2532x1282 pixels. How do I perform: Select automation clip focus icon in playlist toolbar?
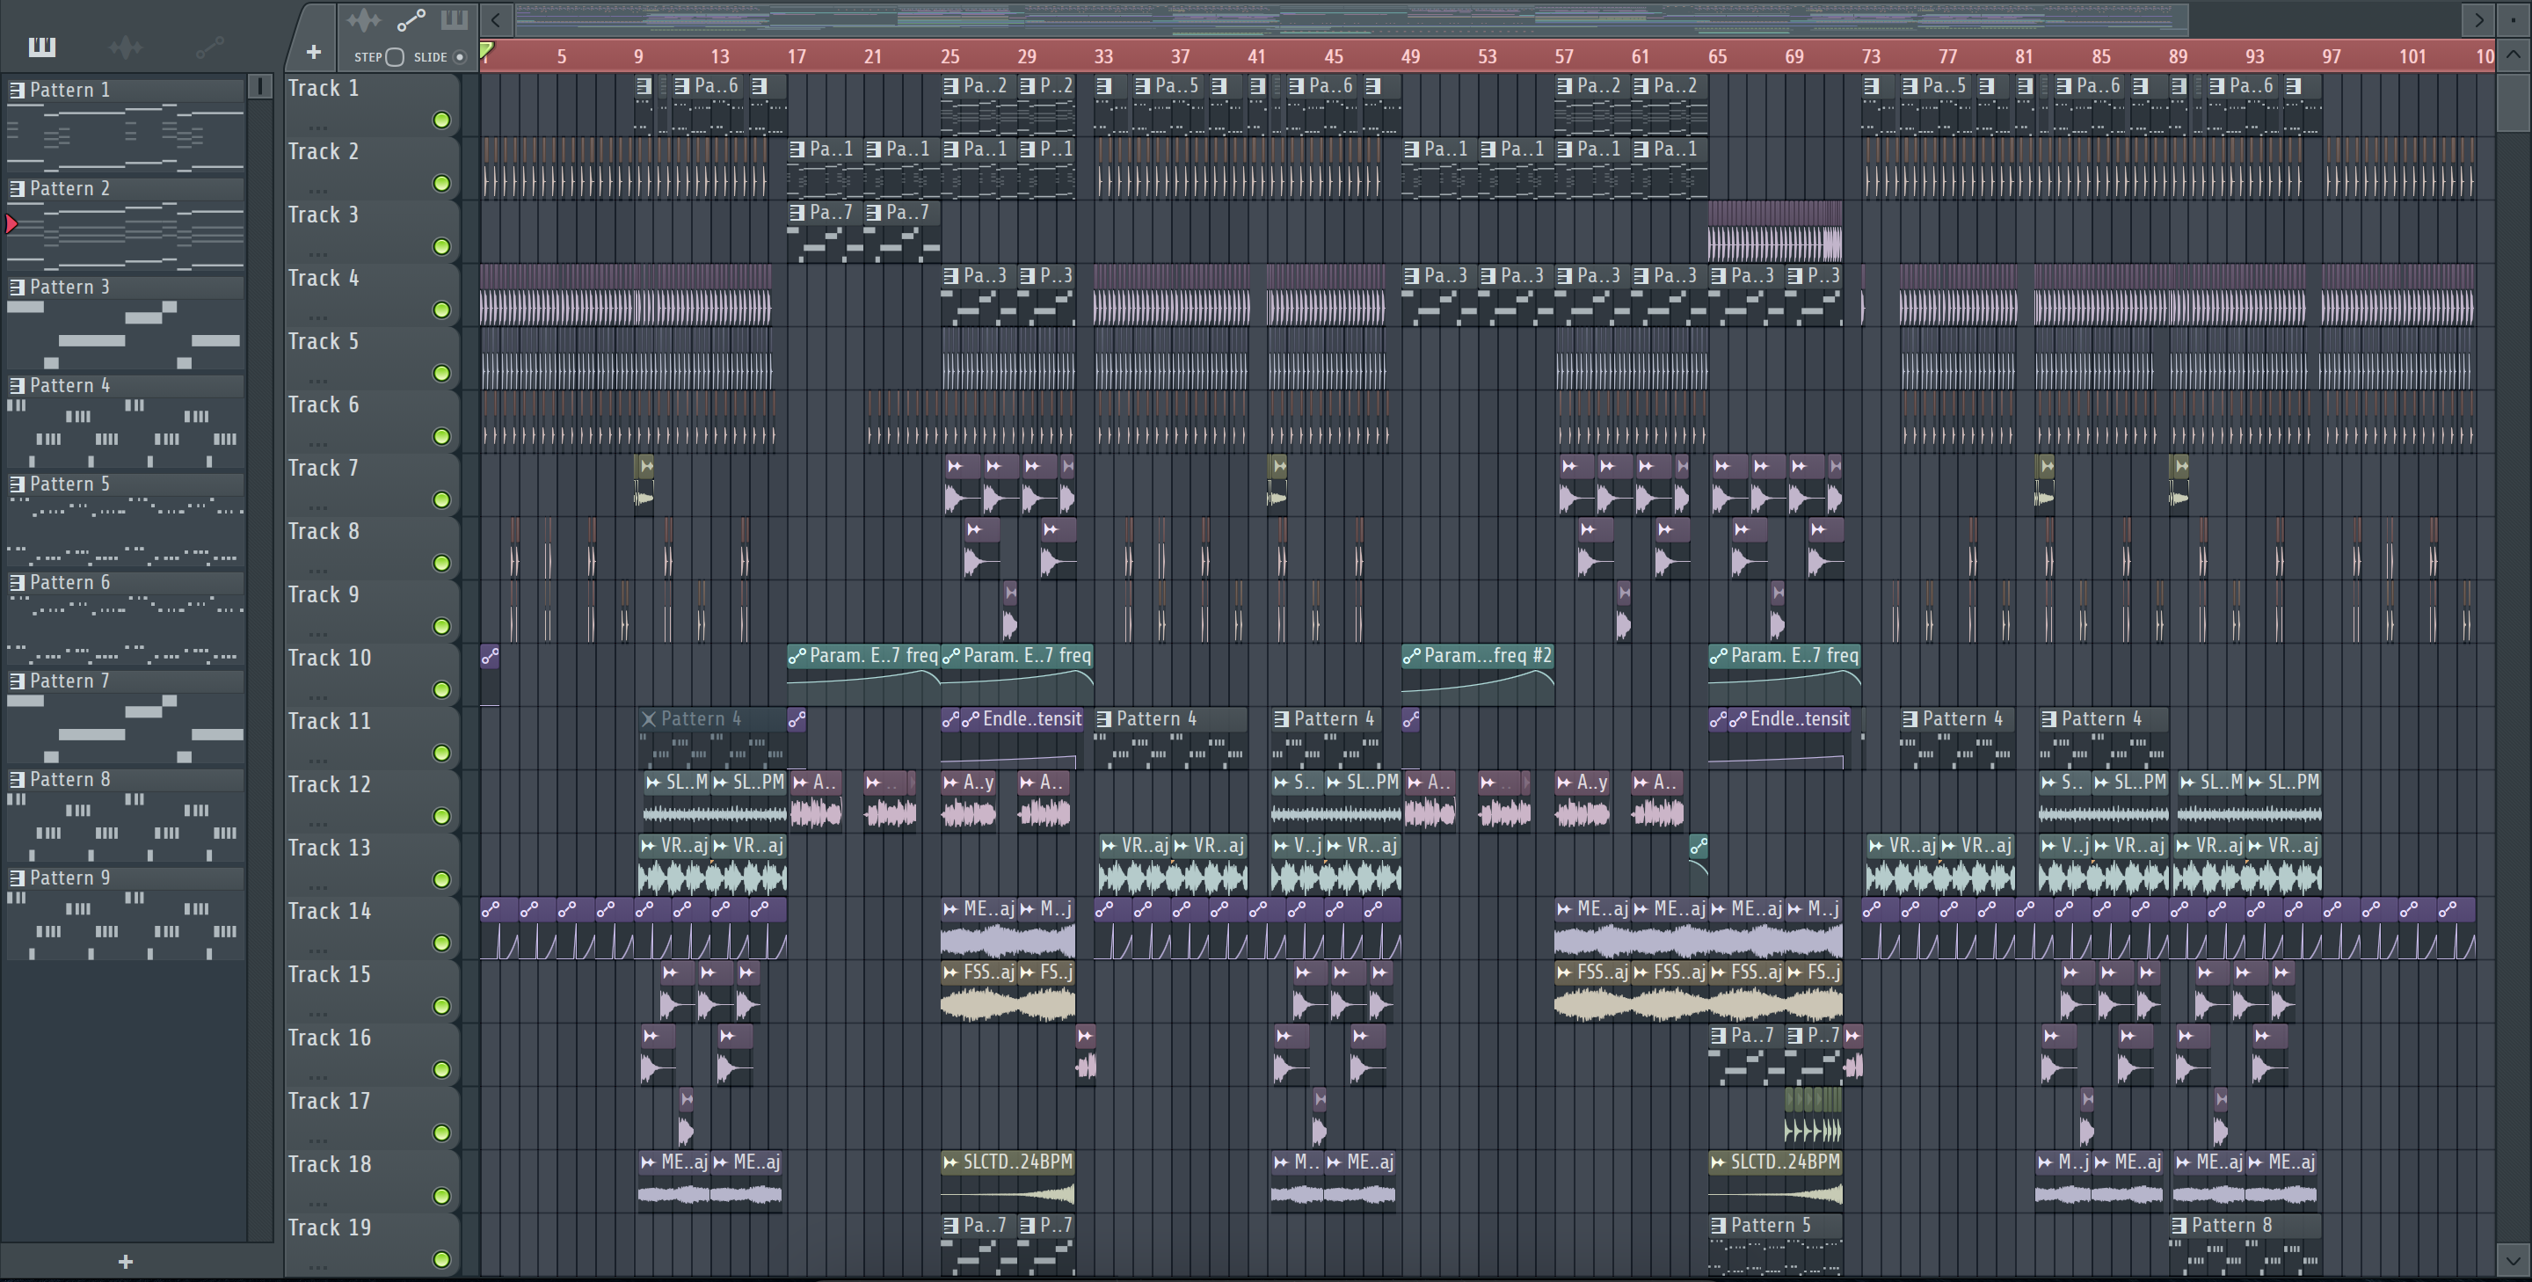point(411,19)
